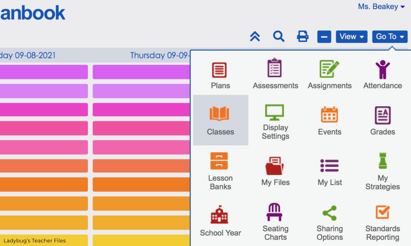Open Ladybug's Teacher Files lesson block
This screenshot has height=246, width=411.
tap(44, 240)
